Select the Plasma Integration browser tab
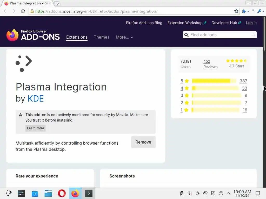 27,3
